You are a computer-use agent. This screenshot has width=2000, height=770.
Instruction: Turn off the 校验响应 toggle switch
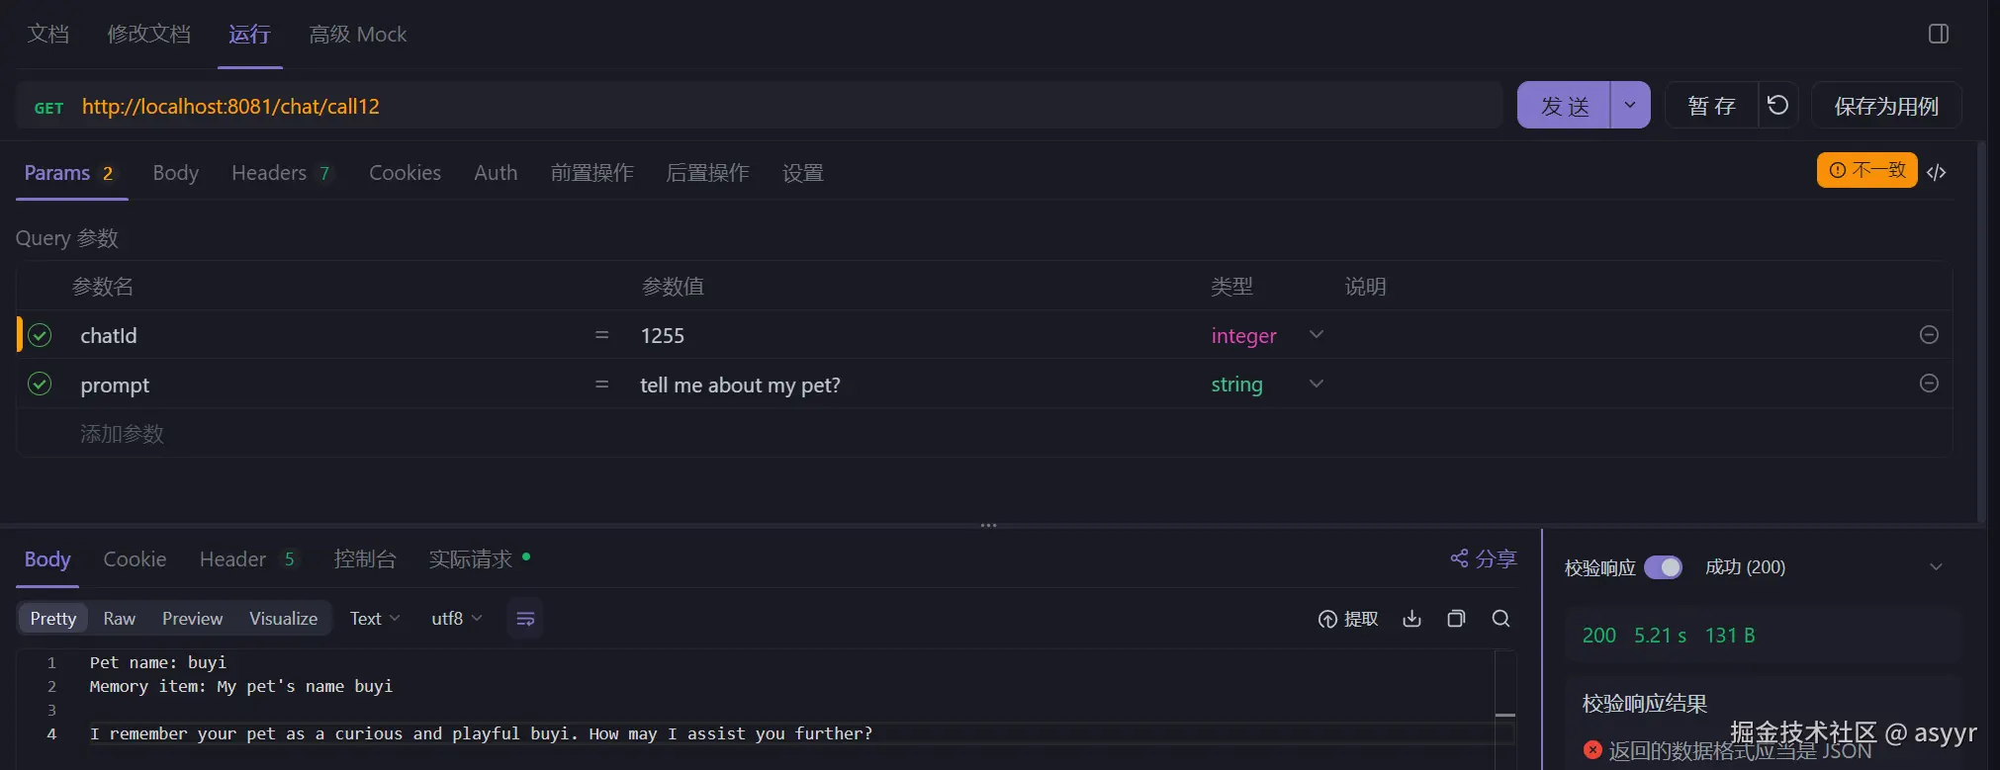coord(1663,567)
